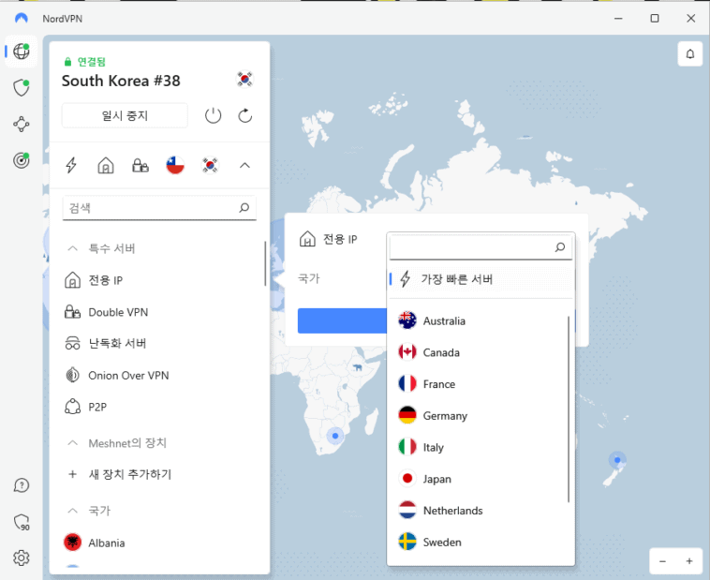Select Japan from the country dropdown

pyautogui.click(x=436, y=479)
